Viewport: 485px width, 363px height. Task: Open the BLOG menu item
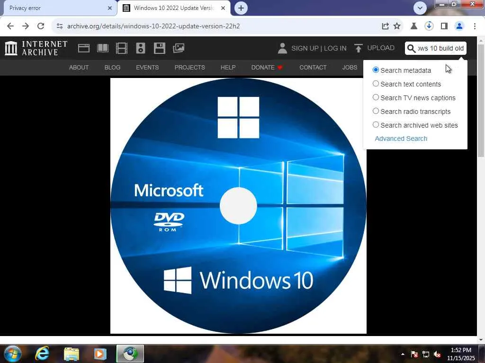(112, 67)
